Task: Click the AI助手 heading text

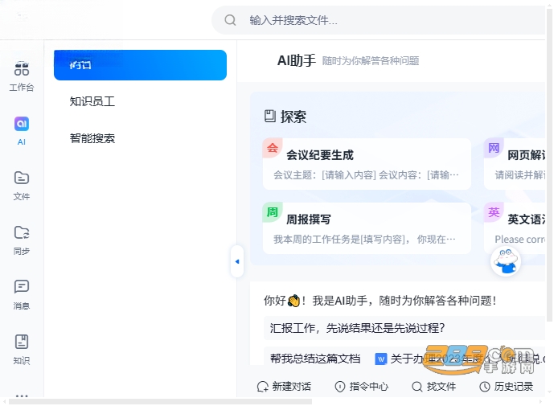Action: 296,61
